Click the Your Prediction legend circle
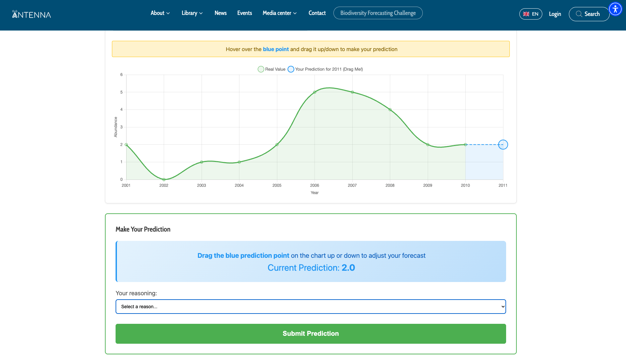 tap(291, 69)
